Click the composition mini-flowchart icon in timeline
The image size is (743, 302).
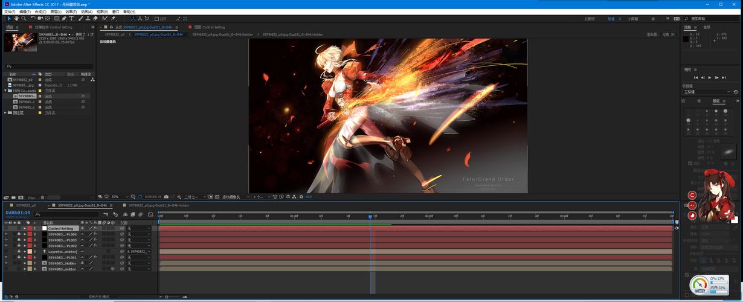pyautogui.click(x=106, y=214)
